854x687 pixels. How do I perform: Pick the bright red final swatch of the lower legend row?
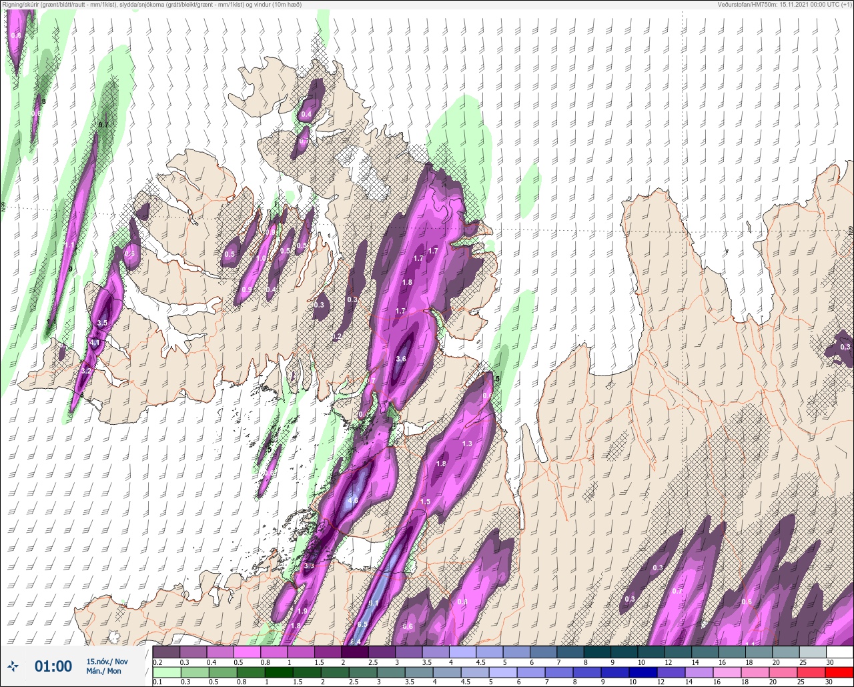tap(839, 672)
